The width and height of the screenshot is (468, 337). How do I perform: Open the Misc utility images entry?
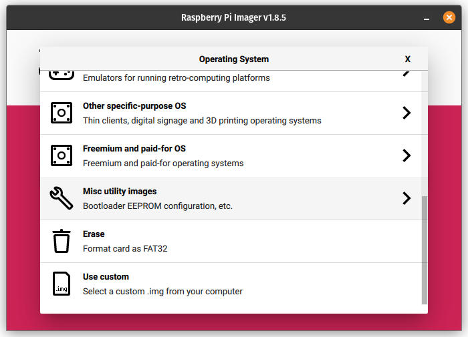point(231,198)
